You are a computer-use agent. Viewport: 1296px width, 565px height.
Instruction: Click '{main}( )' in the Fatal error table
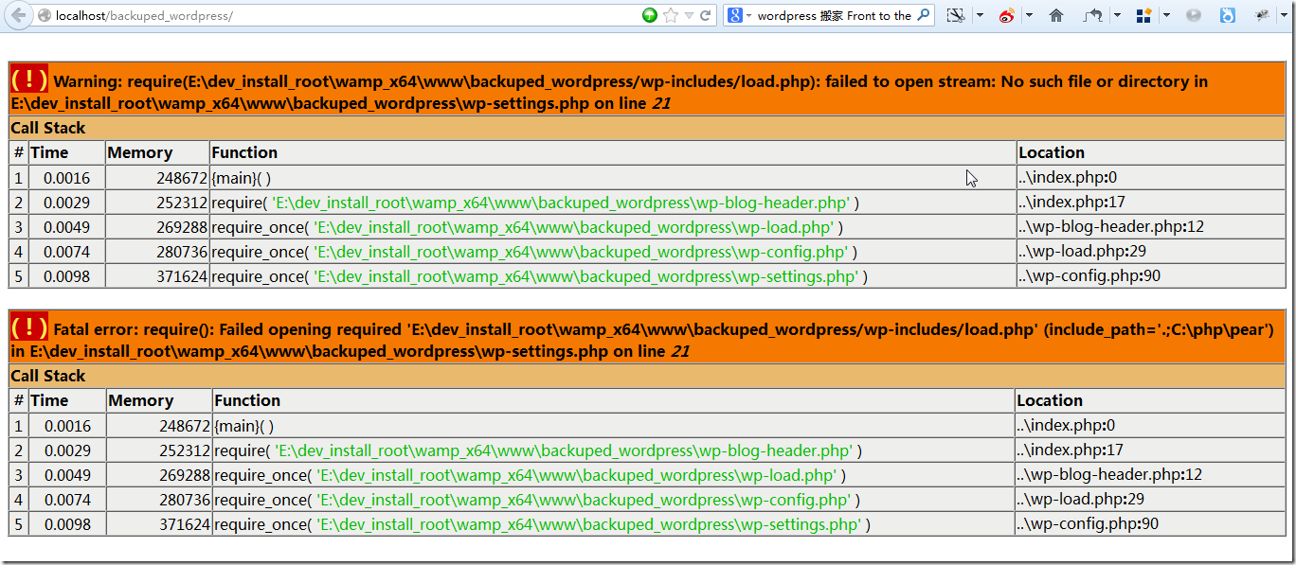244,426
